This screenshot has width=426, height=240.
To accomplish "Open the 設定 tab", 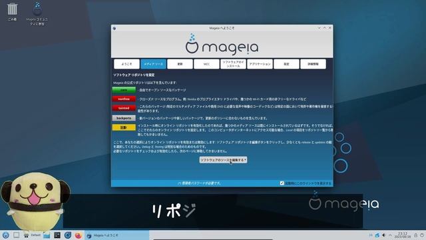I will point(286,64).
